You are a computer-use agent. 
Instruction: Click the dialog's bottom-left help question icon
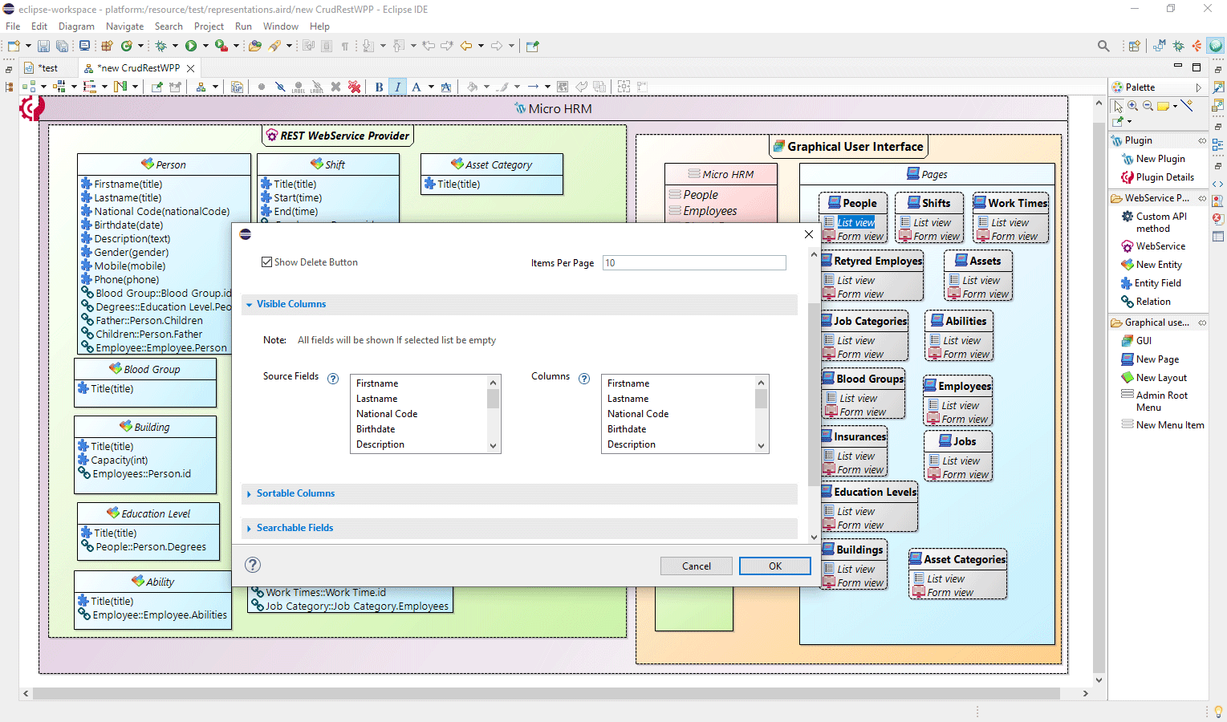click(253, 565)
